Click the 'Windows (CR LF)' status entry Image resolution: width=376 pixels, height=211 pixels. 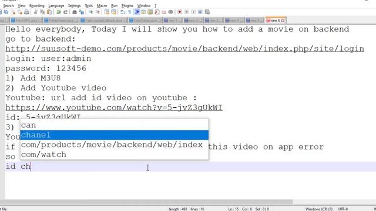pyautogui.click(x=319, y=209)
